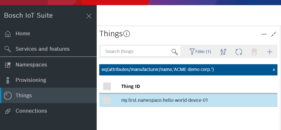
Task: Add a new thing with plus
Action: click(270, 52)
